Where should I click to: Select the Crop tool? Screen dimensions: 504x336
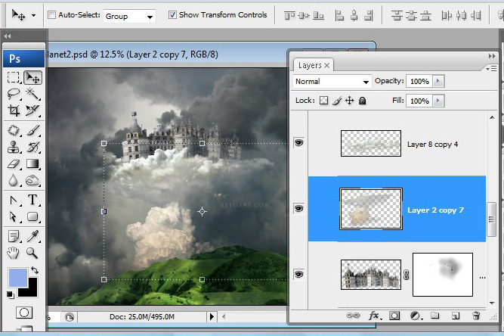(13, 110)
